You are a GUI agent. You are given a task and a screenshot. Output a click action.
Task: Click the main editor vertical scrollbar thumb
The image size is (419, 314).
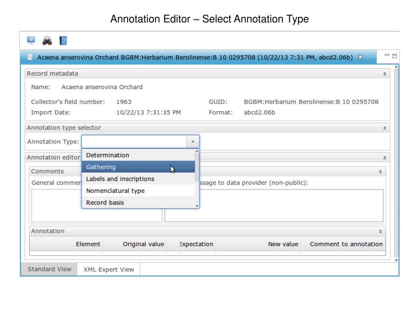click(x=396, y=163)
